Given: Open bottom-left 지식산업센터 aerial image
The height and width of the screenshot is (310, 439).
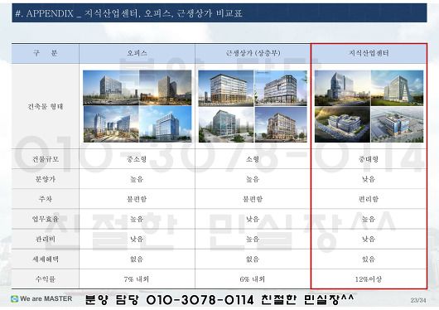Looking at the screenshot, I should [342, 124].
